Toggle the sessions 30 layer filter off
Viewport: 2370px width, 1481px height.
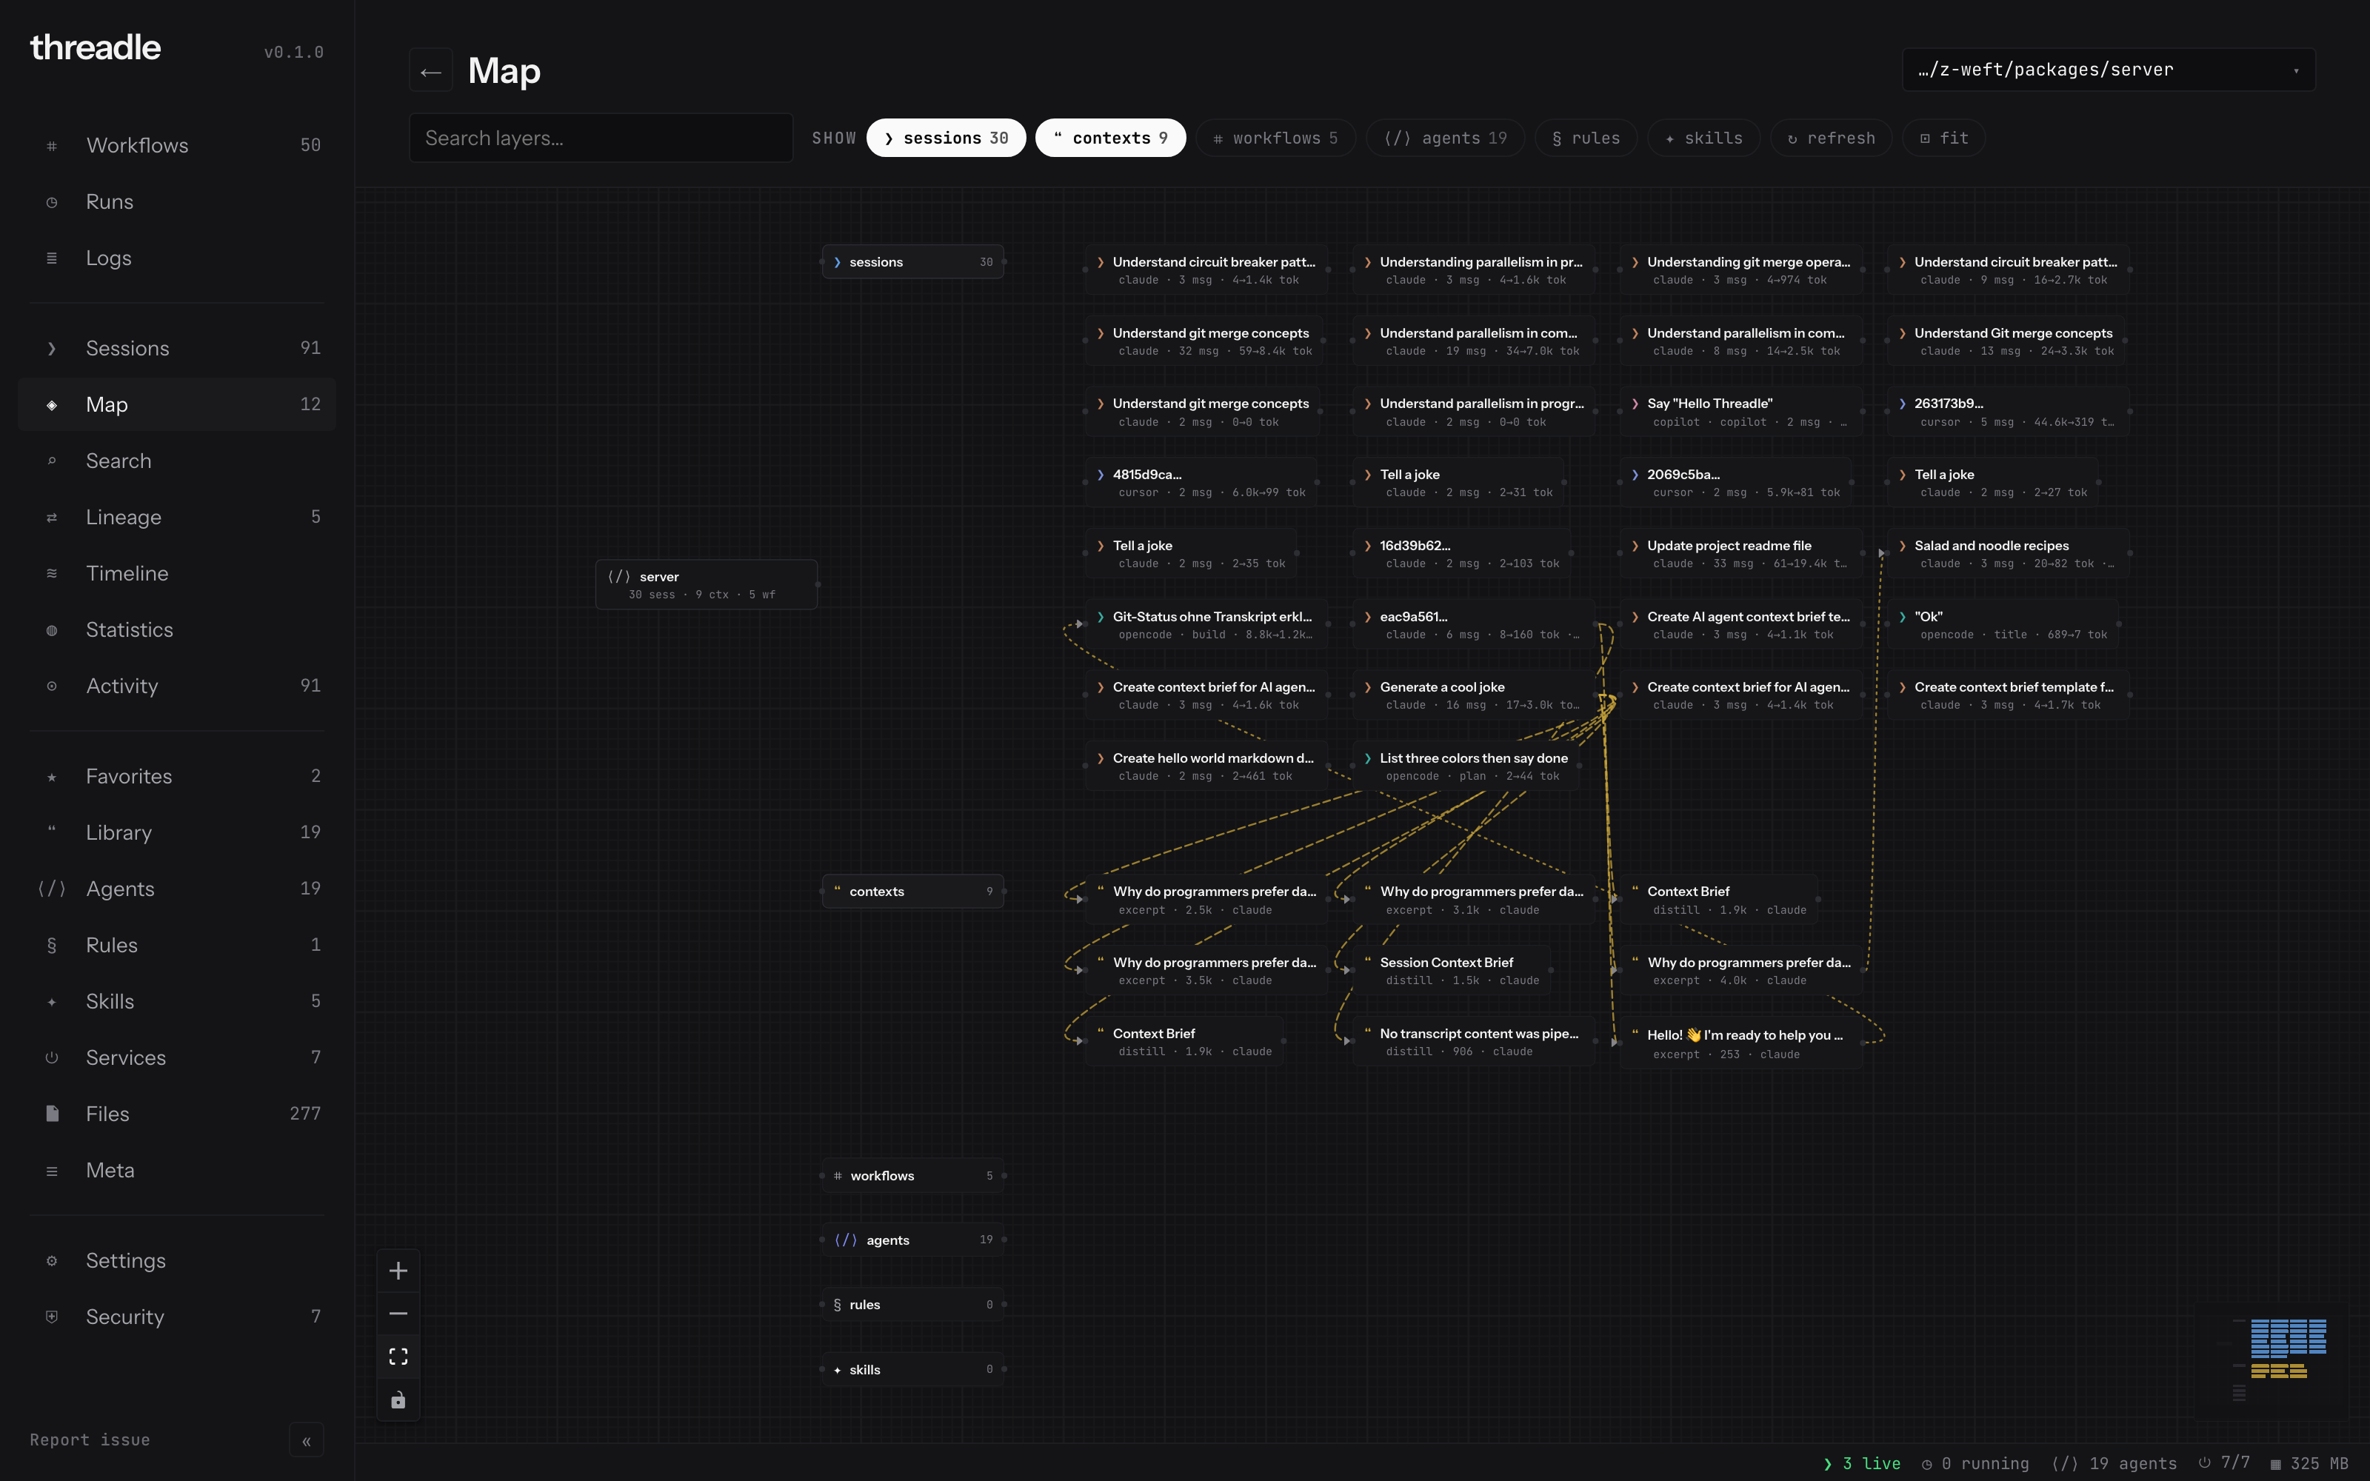click(x=946, y=138)
